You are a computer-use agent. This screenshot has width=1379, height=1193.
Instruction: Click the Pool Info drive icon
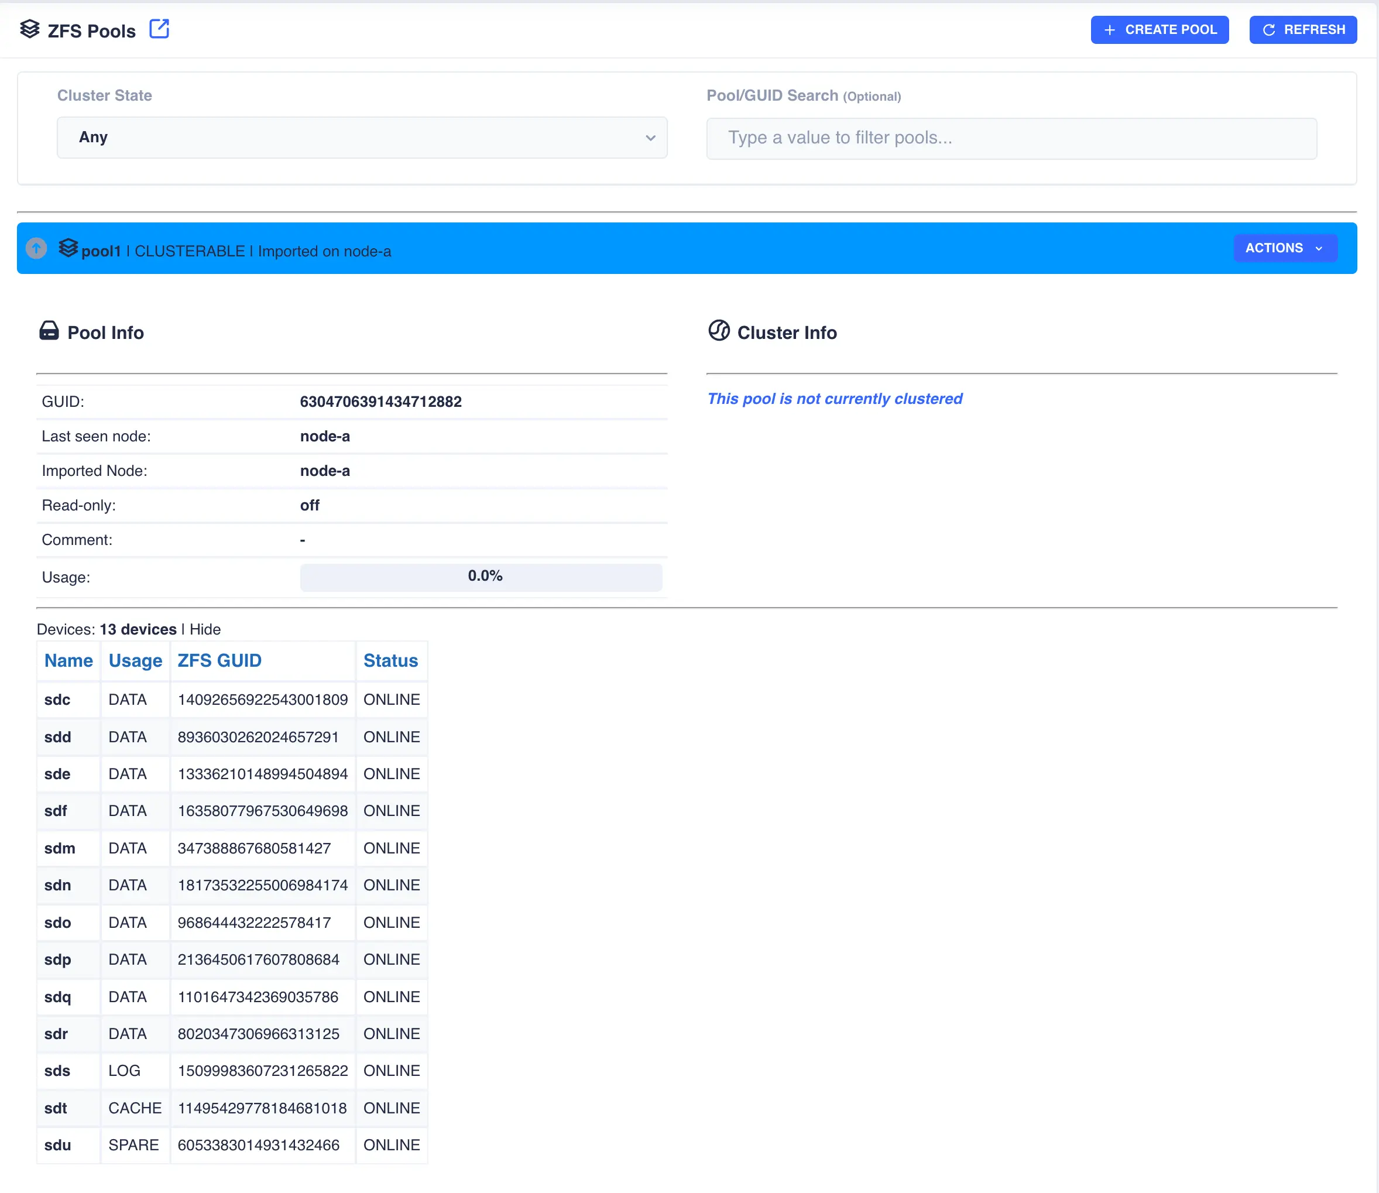tap(49, 331)
